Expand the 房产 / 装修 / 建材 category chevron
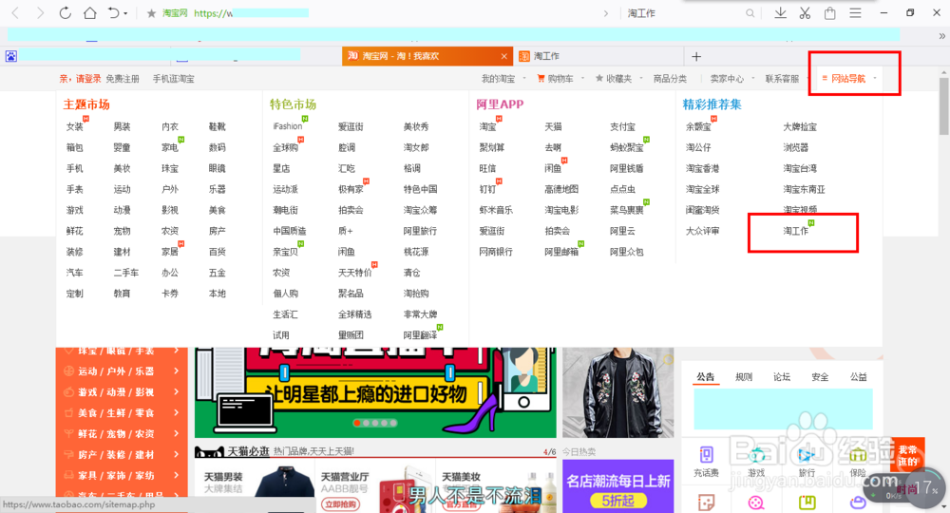Screen dimensions: 950x513 click(177, 454)
